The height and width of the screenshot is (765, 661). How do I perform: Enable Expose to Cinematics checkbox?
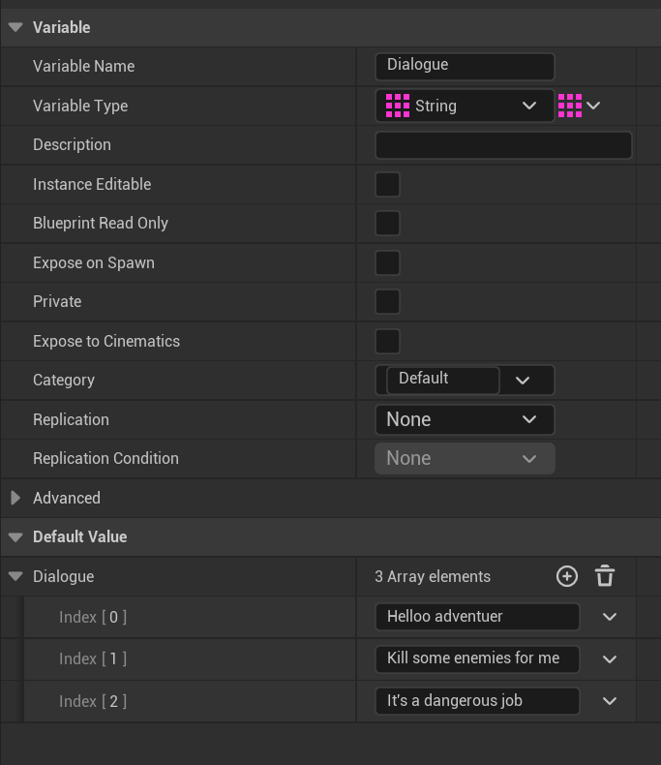[x=387, y=341]
